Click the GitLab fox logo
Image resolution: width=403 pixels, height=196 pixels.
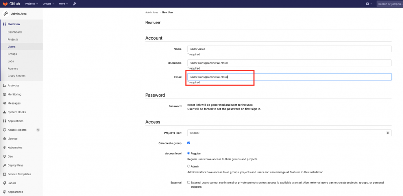[x=5, y=4]
